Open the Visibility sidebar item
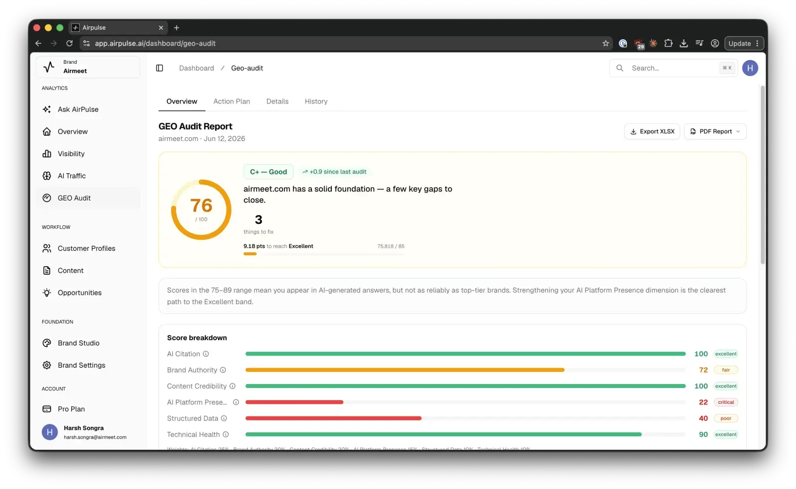This screenshot has height=489, width=796. pos(88,154)
